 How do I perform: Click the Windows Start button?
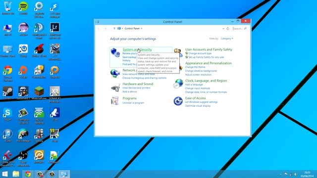tap(5, 174)
